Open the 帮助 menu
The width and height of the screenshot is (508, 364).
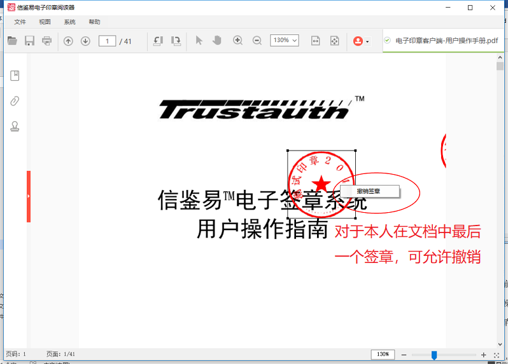tap(94, 22)
